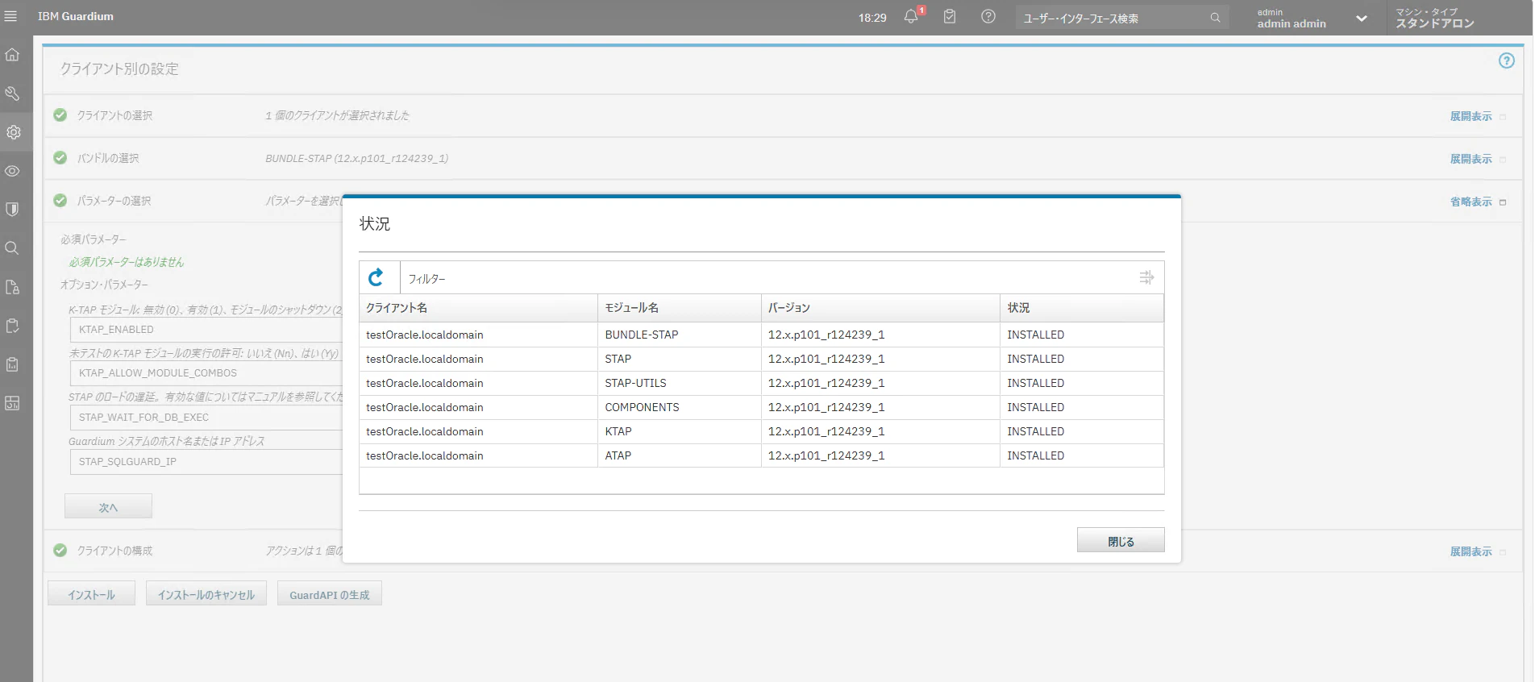Click testOracle.localdomain in the COMPONENTS row
This screenshot has width=1535, height=682.
click(x=425, y=407)
